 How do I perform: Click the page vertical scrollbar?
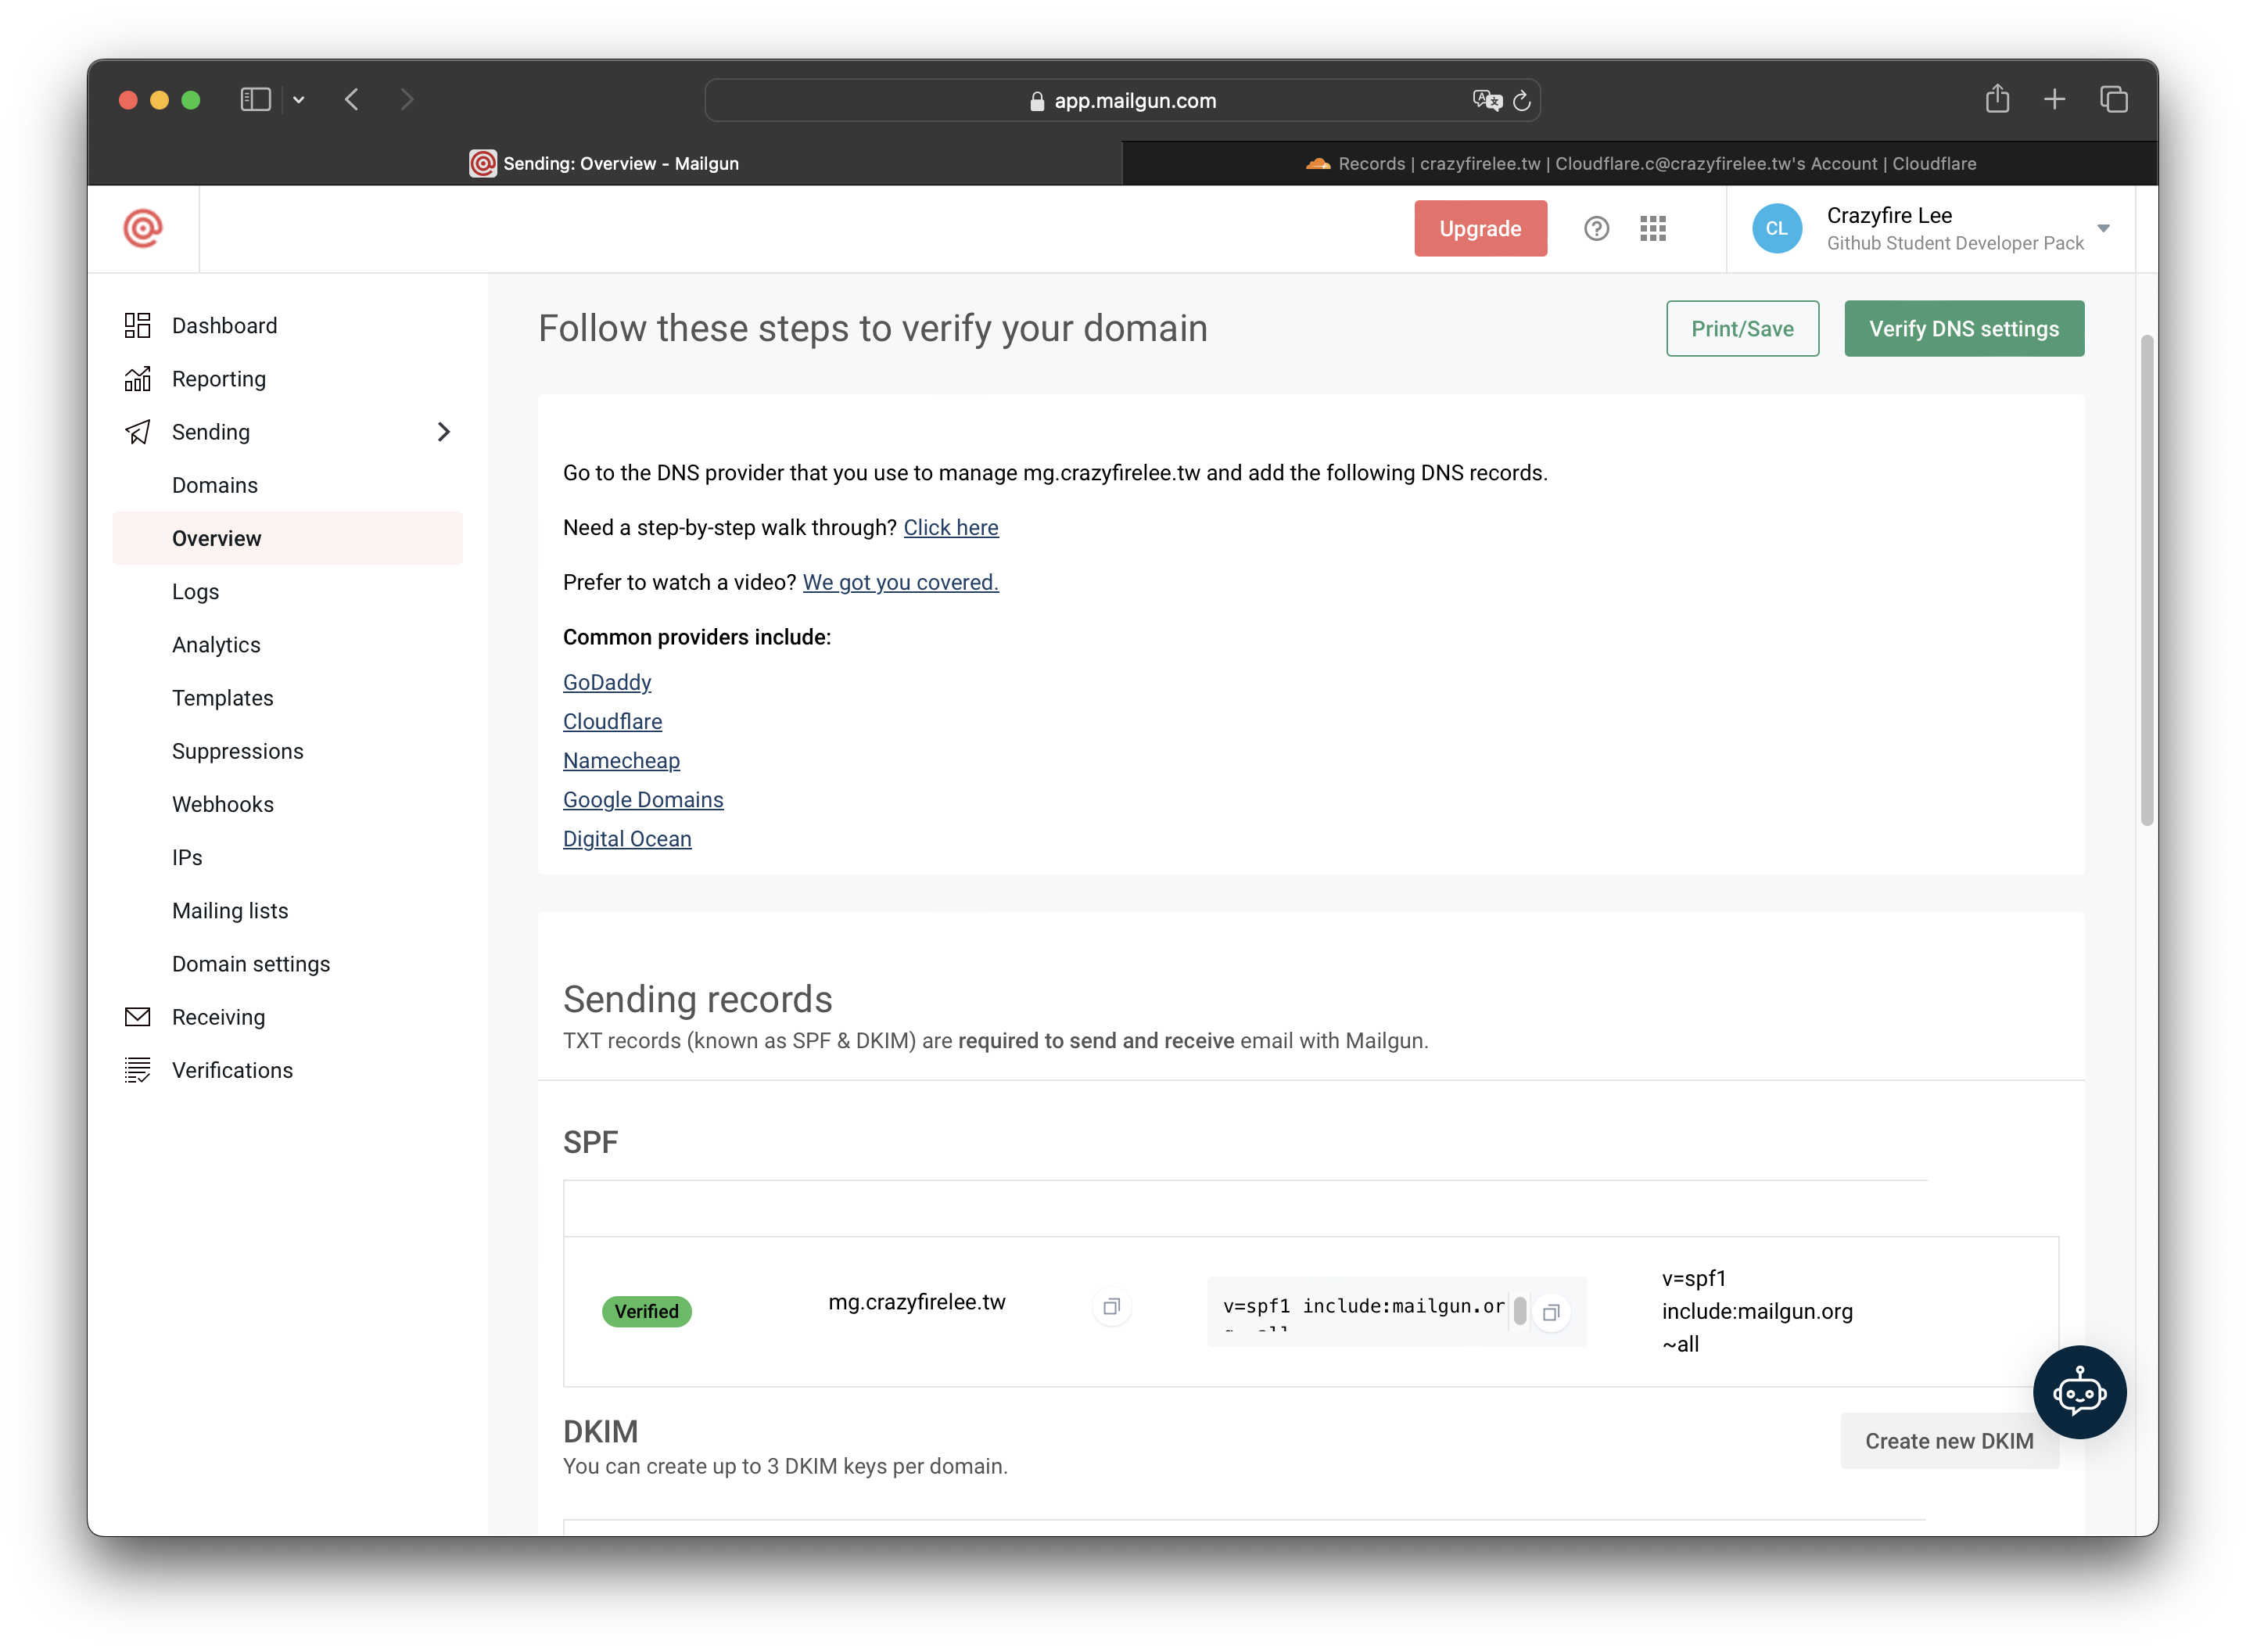2146,580
